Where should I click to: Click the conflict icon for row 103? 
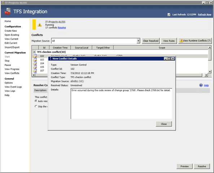pos(35,60)
